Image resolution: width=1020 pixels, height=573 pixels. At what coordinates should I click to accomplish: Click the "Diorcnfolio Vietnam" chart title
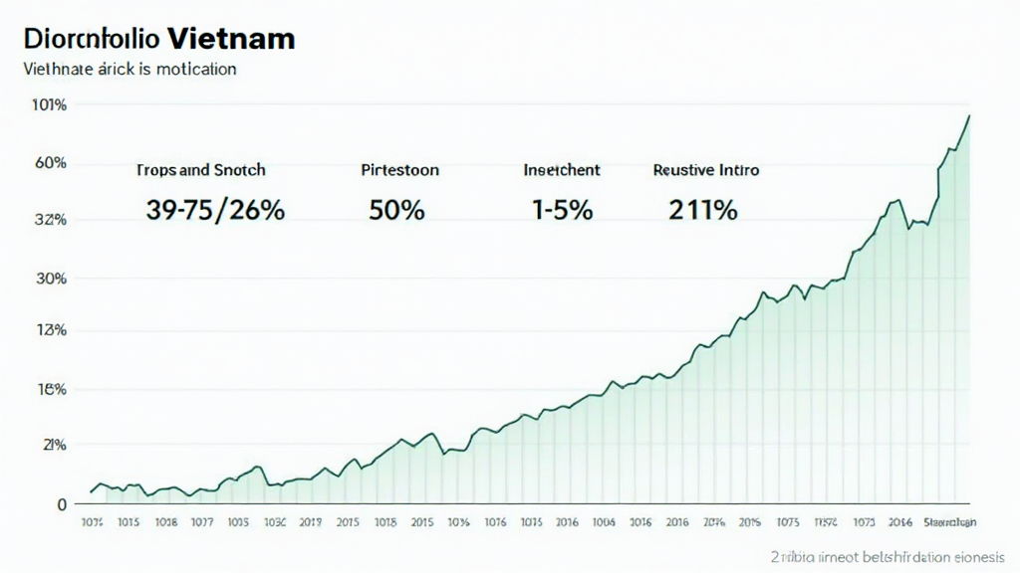pyautogui.click(x=158, y=39)
